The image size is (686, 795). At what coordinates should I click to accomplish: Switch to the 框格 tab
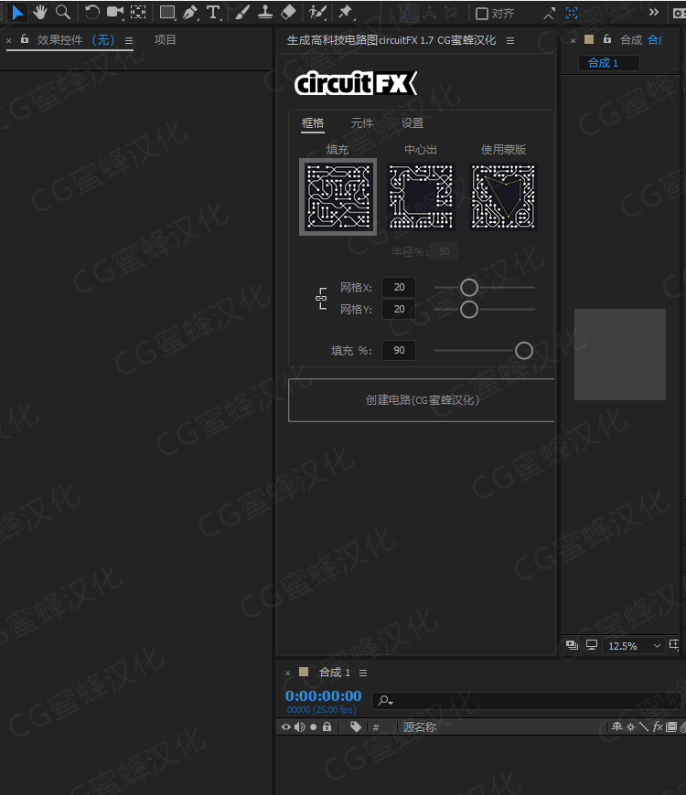(x=313, y=123)
